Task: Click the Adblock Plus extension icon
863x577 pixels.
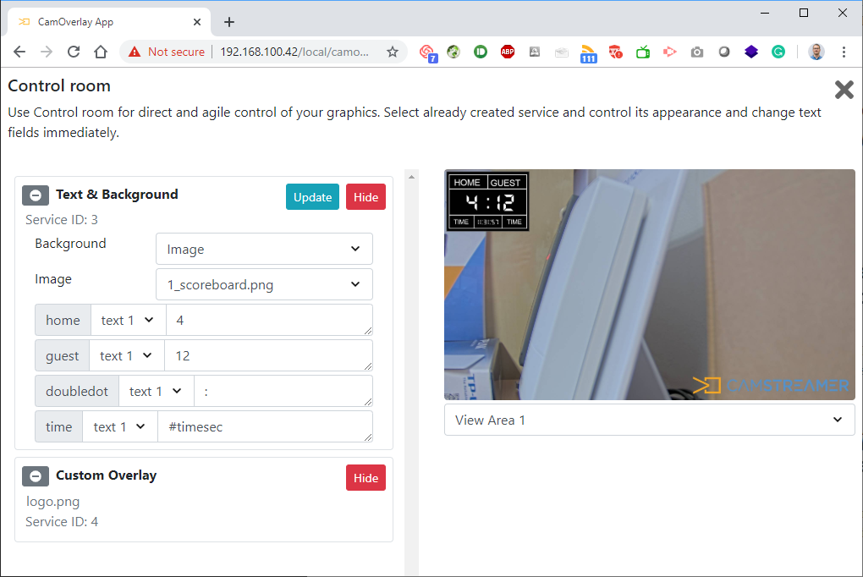Action: [508, 52]
